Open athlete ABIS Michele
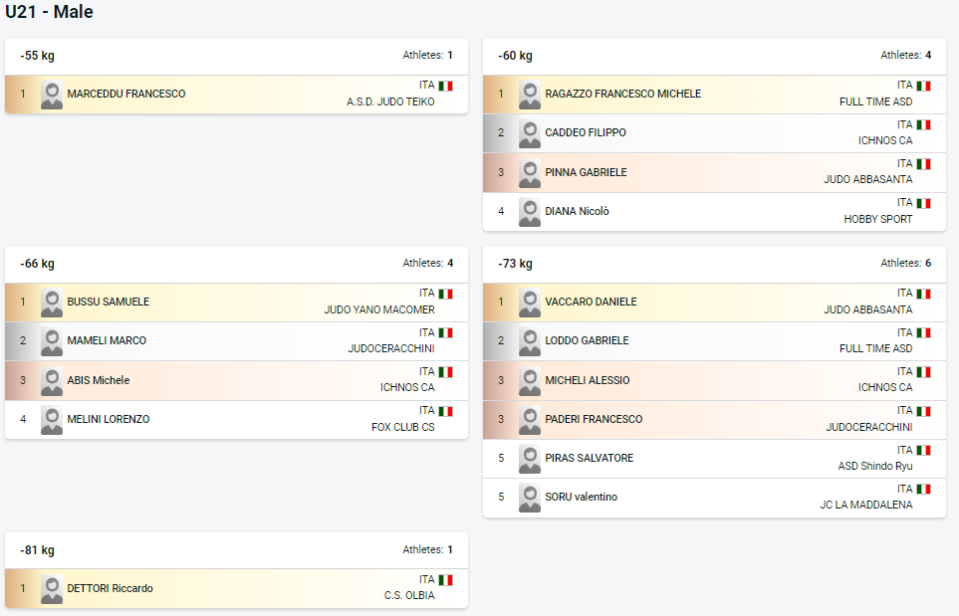The height and width of the screenshot is (616, 959). point(99,380)
